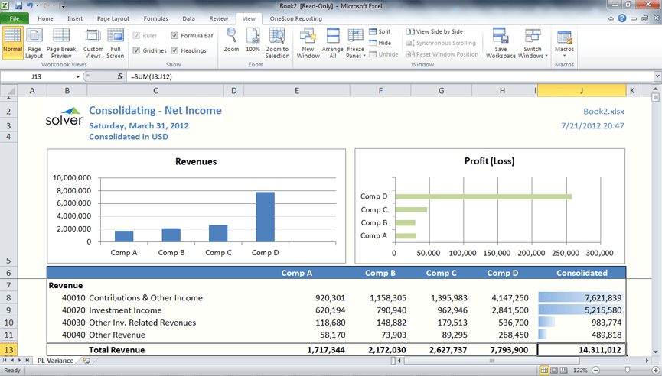This screenshot has width=662, height=376.
Task: Toggle the Formula Bar checkbox
Action: coord(174,35)
